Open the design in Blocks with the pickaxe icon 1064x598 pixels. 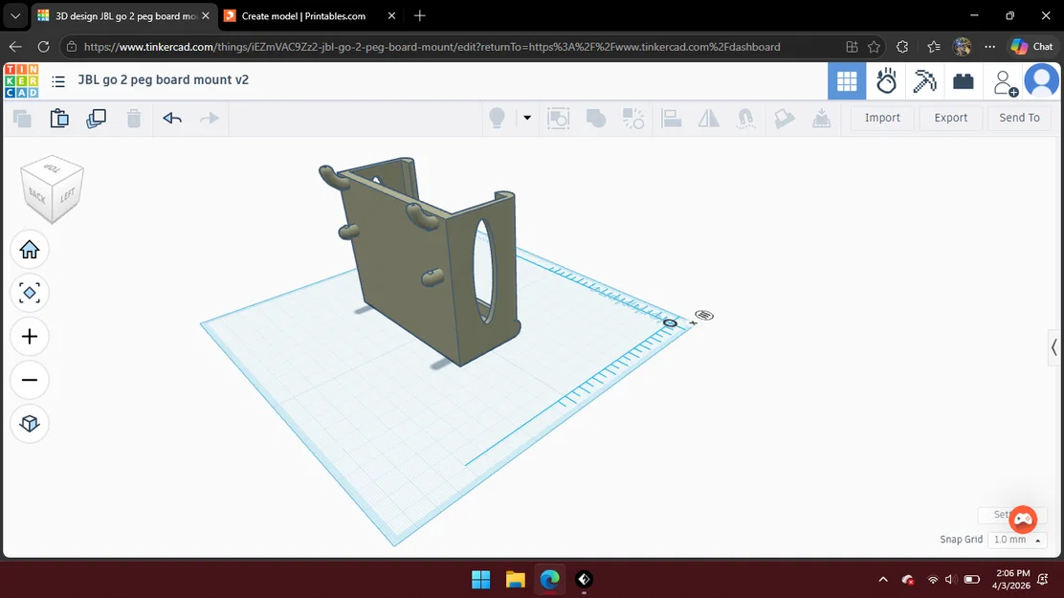[x=924, y=81]
